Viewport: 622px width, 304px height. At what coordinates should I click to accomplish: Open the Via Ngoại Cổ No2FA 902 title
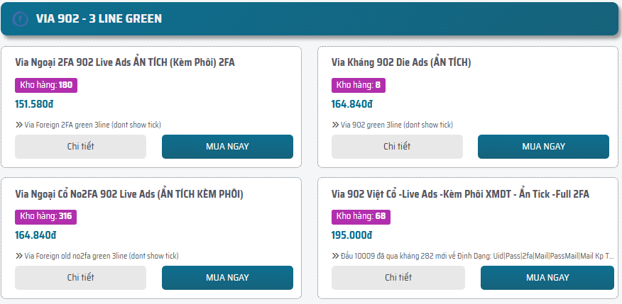129,194
